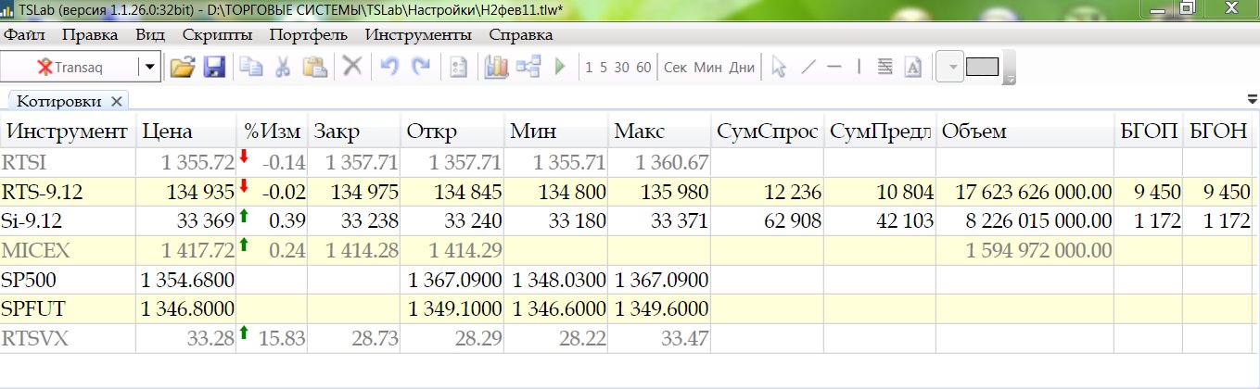This screenshot has height=389, width=1260.
Task: Click the СумПредл column header
Action: point(881,132)
